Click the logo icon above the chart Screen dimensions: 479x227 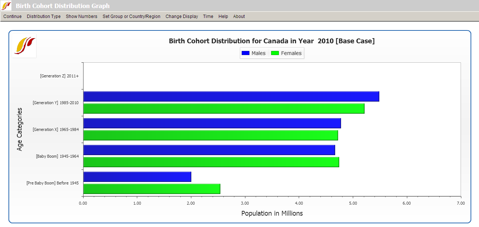24,45
